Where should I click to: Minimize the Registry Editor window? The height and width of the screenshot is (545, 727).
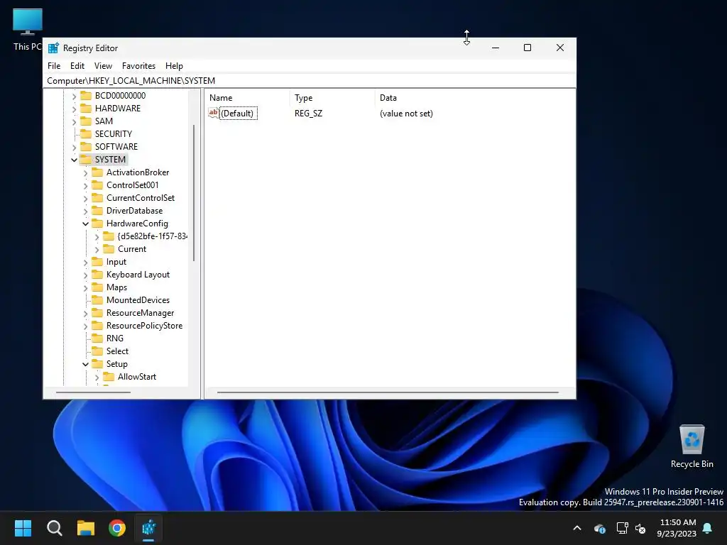coord(495,48)
